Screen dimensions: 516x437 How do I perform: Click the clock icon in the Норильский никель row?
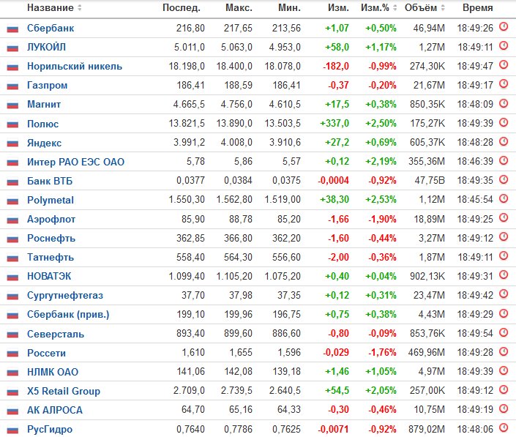[504, 65]
